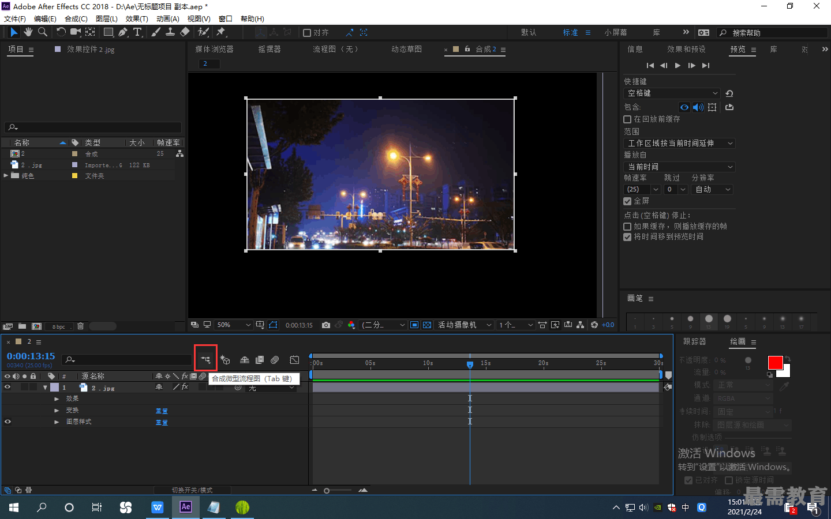This screenshot has height=519, width=831.
Task: Enable cache before playback checkbox
Action: click(x=627, y=119)
